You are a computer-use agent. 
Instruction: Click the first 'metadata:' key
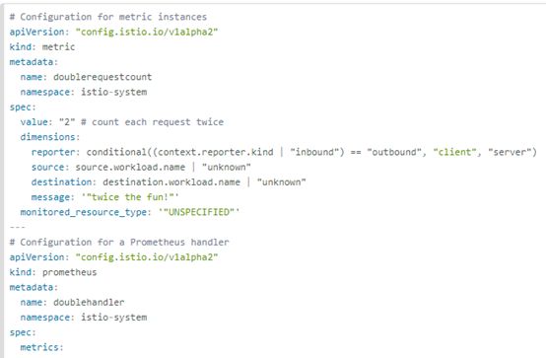34,62
